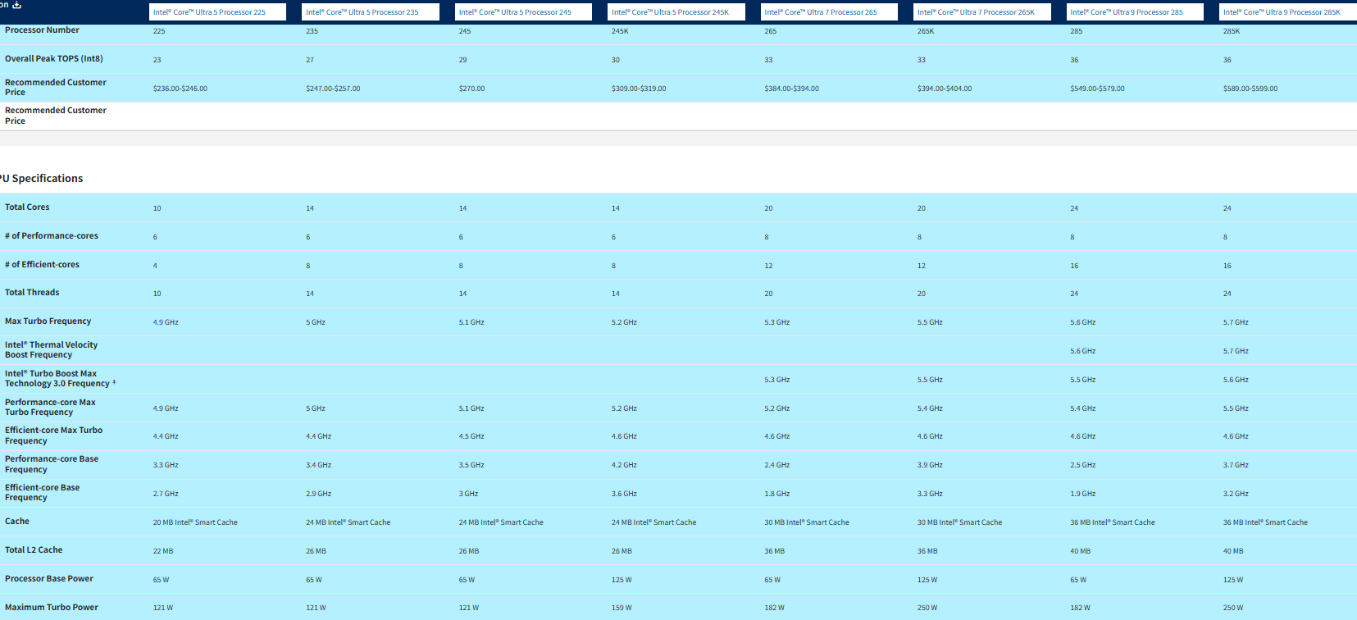Click the $549.00-$579.00 price cell
1357x620 pixels.
point(1098,89)
